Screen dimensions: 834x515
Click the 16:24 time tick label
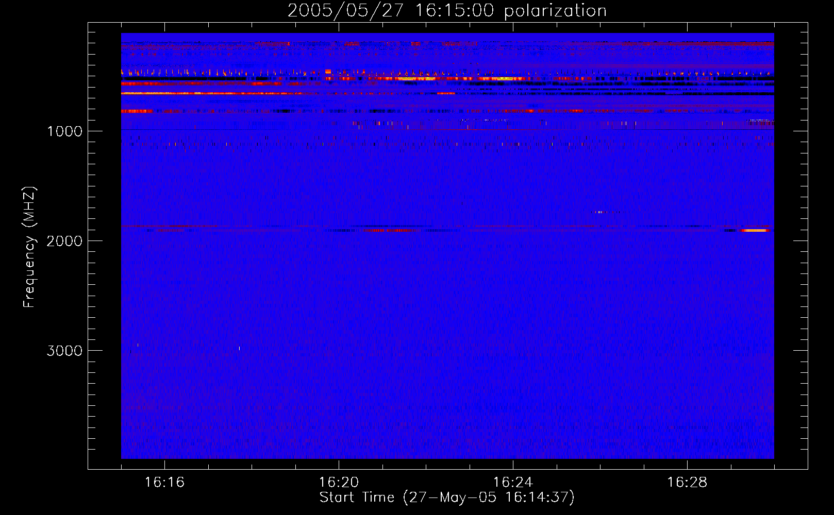513,482
